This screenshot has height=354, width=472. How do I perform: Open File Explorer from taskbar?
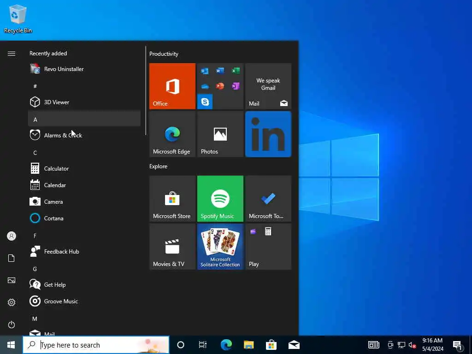[248, 345]
